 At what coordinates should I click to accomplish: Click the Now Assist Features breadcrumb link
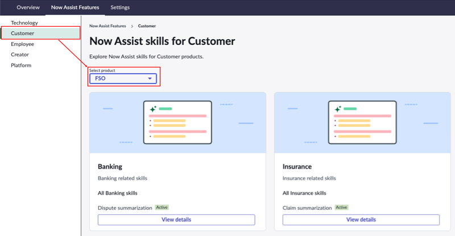(107, 26)
